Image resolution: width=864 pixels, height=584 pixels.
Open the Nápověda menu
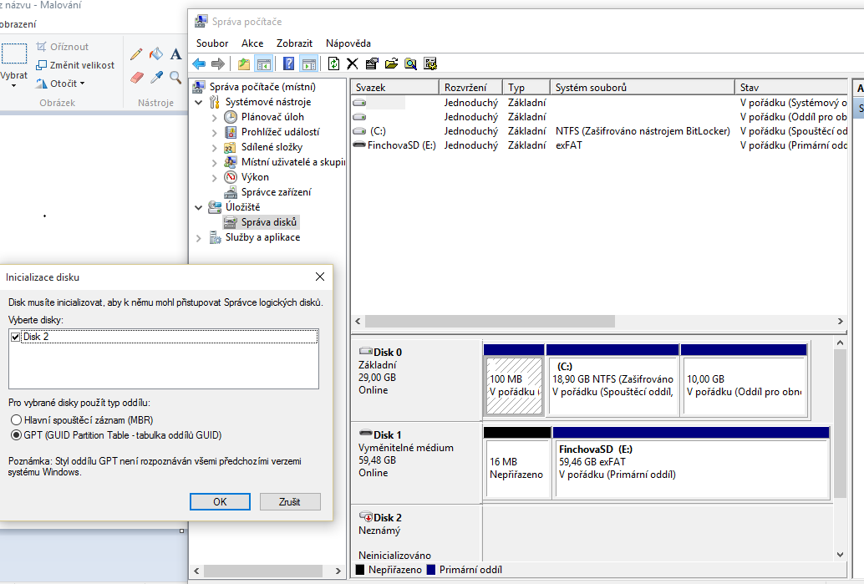[x=348, y=43]
